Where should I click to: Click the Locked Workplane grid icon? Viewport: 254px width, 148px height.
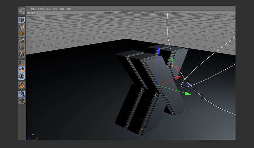pos(22,94)
